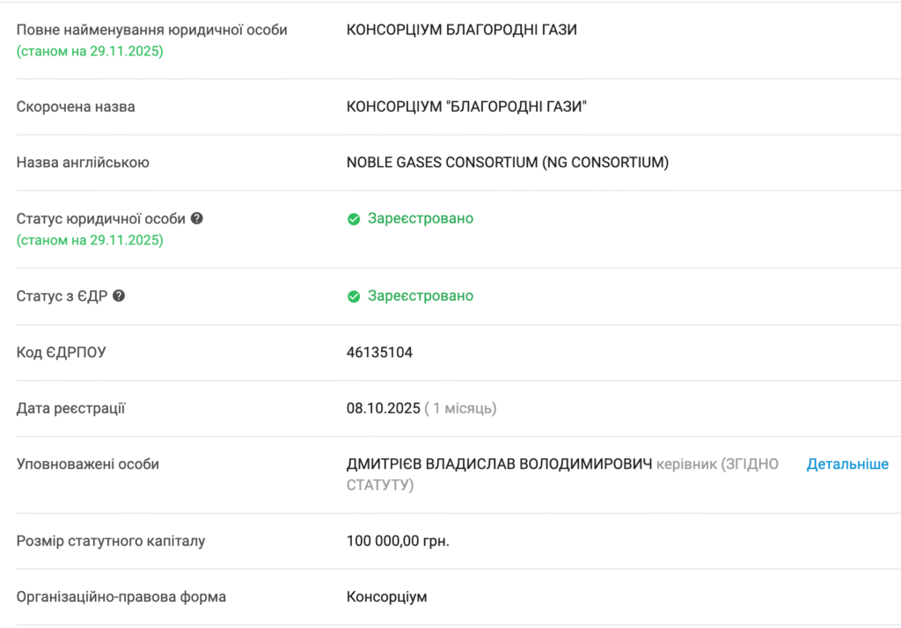
Task: Select the ЄДРПОУ code 46135104
Action: coord(379,353)
